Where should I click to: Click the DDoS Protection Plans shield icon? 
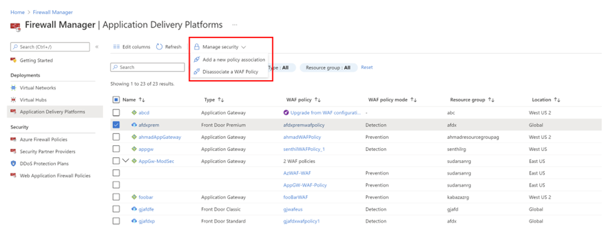click(14, 163)
